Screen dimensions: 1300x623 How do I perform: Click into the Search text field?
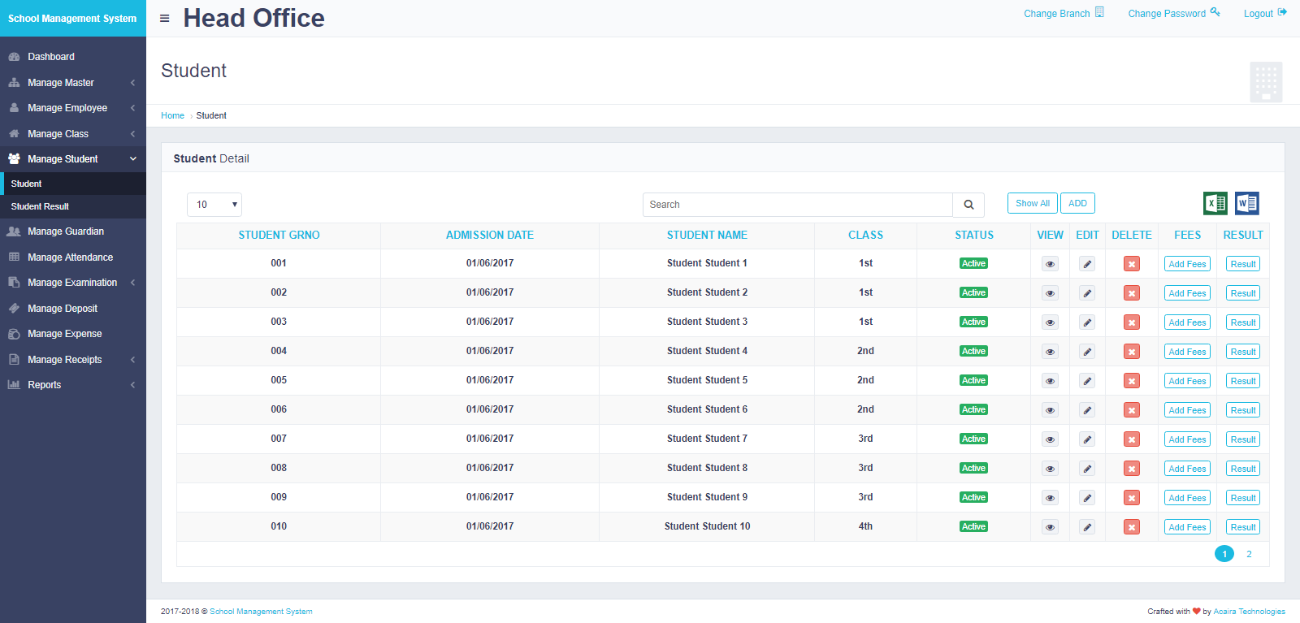coord(797,205)
